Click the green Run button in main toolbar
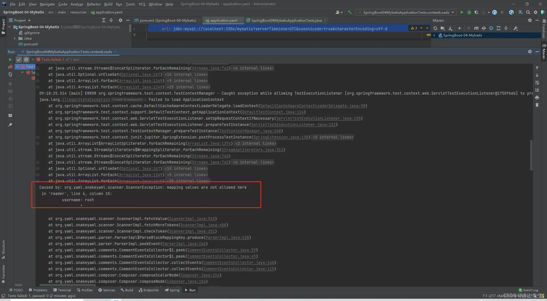Viewport: 547px width, 301px height. [462, 12]
